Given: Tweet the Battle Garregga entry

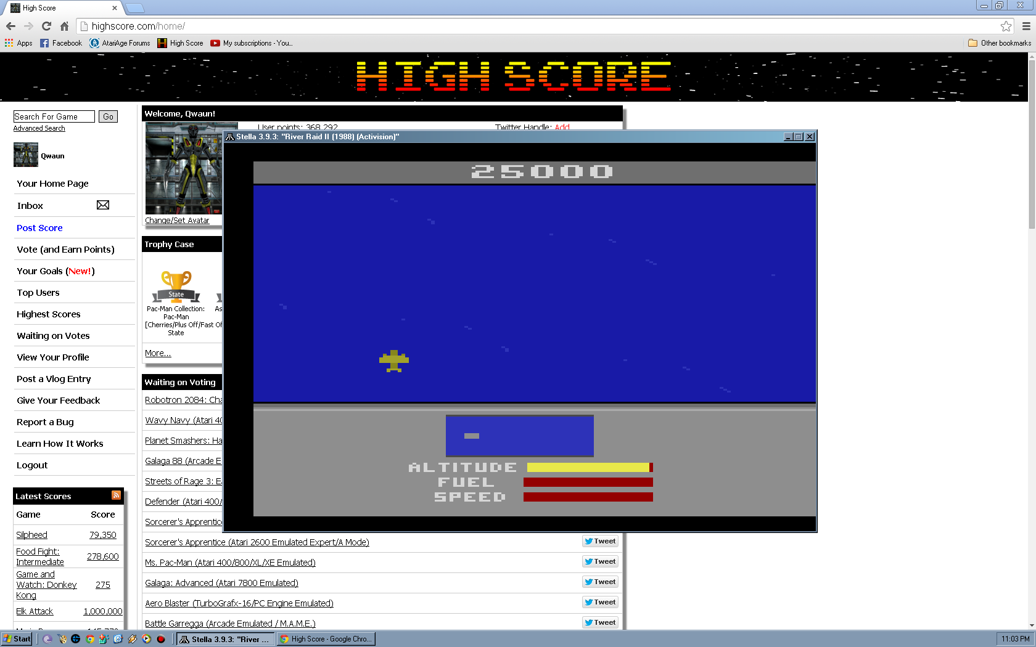Looking at the screenshot, I should pyautogui.click(x=600, y=622).
